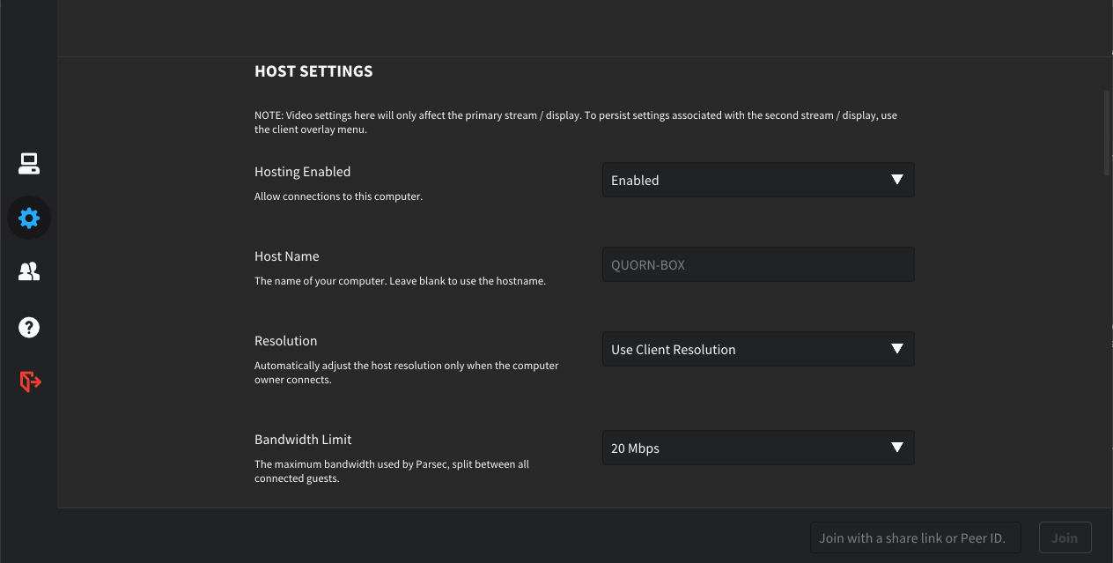Open the Help question mark icon

[x=29, y=327]
